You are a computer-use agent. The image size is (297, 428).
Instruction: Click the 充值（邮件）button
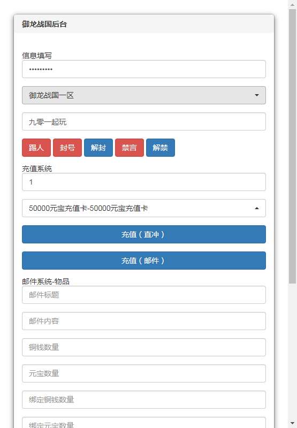(x=143, y=261)
